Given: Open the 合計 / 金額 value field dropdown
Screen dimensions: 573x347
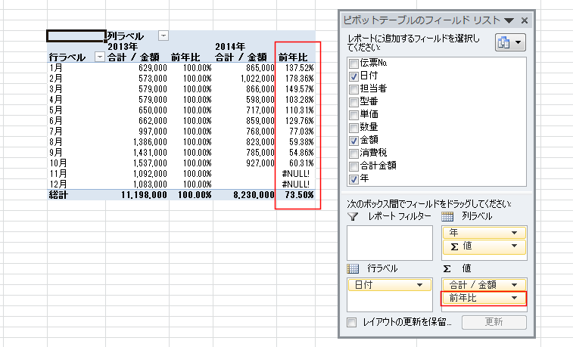Looking at the screenshot, I should coord(514,285).
